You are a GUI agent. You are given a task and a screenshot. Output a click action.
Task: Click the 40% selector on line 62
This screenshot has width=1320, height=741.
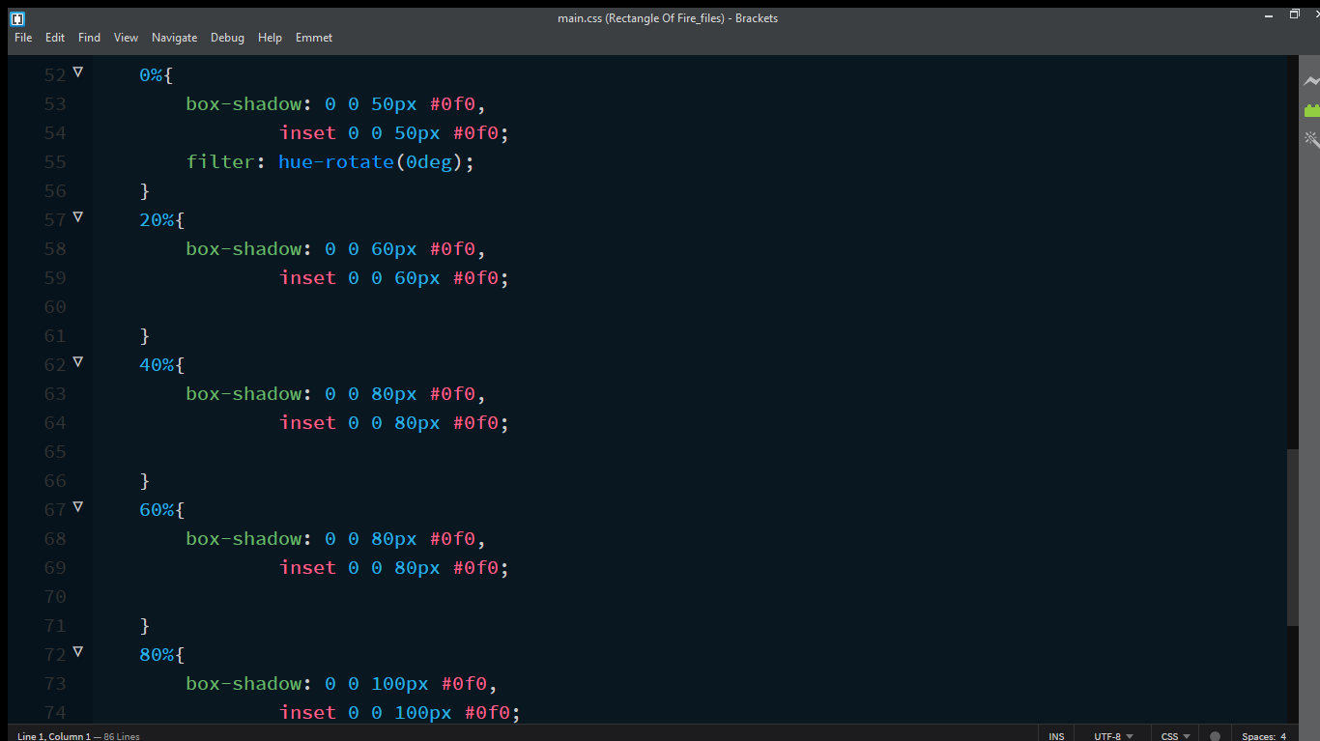(157, 364)
